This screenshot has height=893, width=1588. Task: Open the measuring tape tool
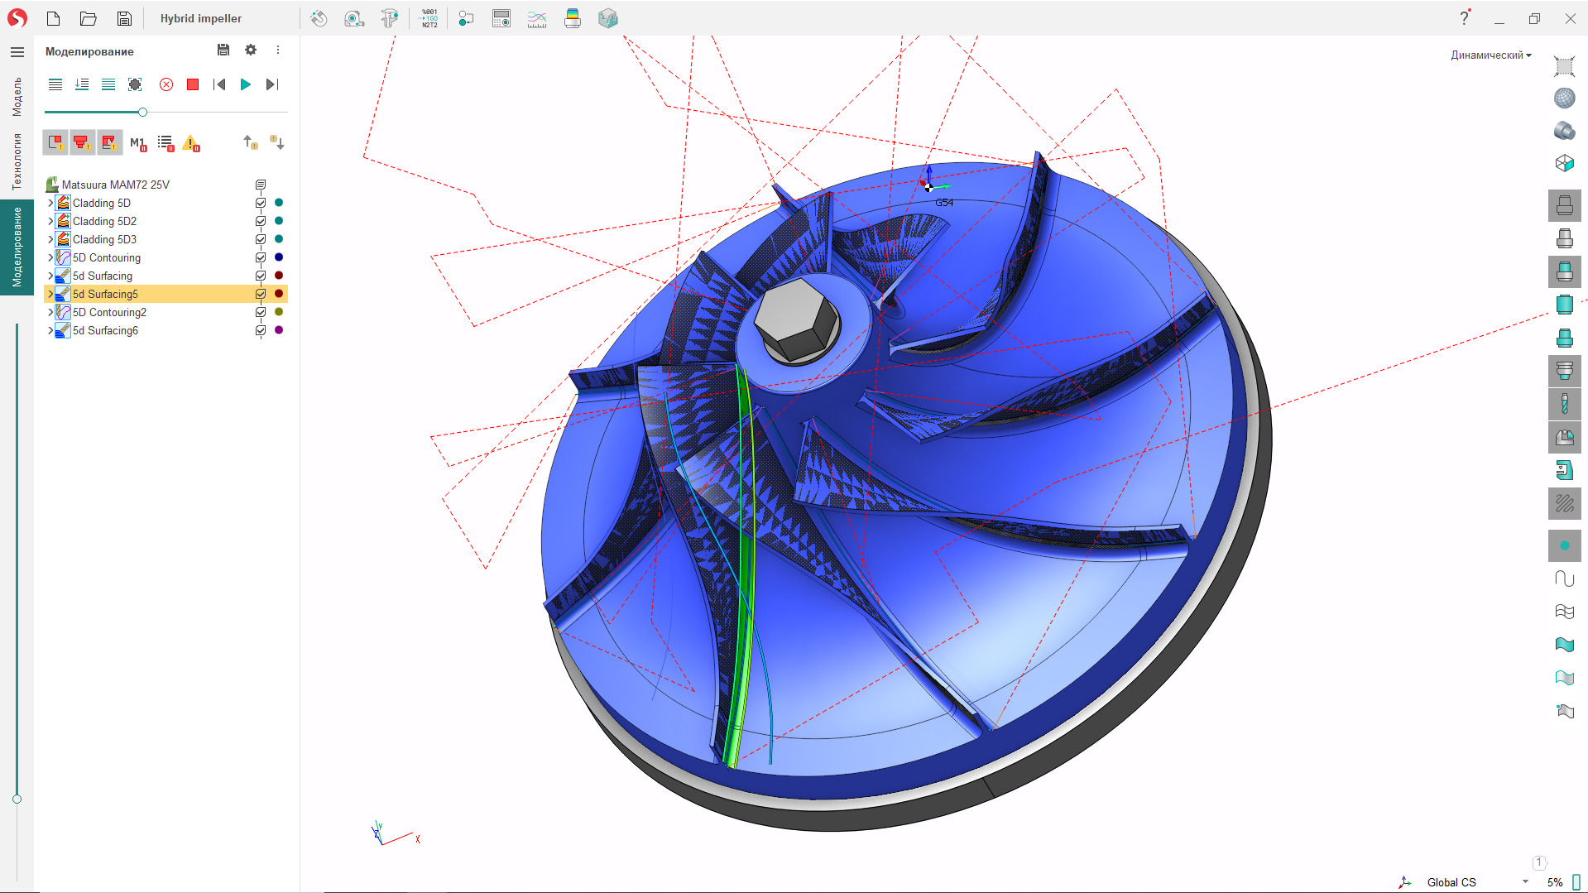point(353,18)
